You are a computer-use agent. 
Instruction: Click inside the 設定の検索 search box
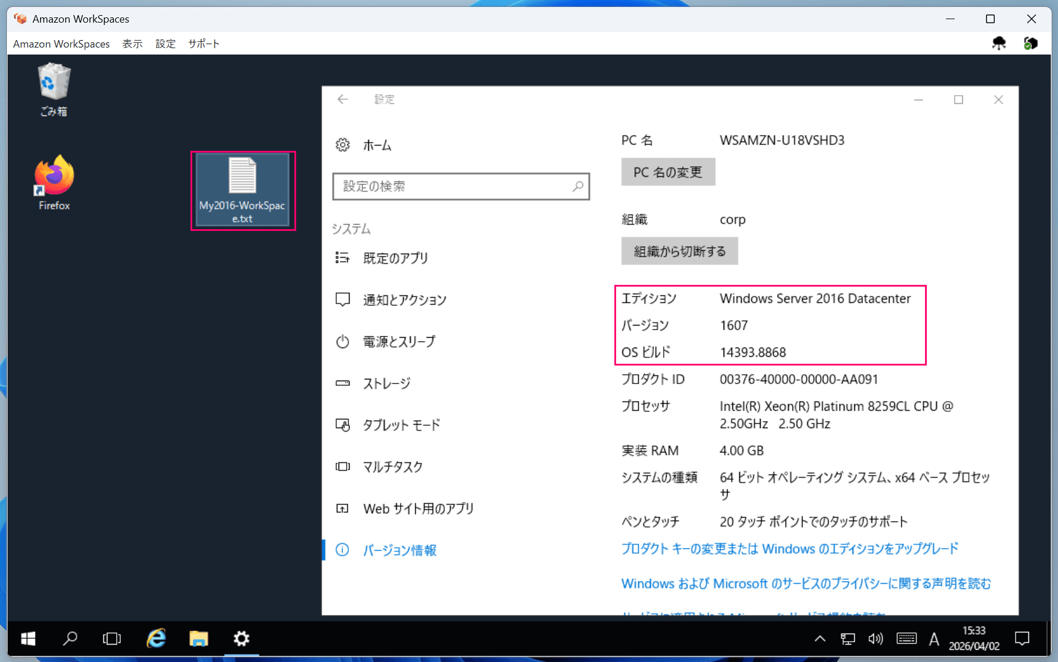coord(460,186)
